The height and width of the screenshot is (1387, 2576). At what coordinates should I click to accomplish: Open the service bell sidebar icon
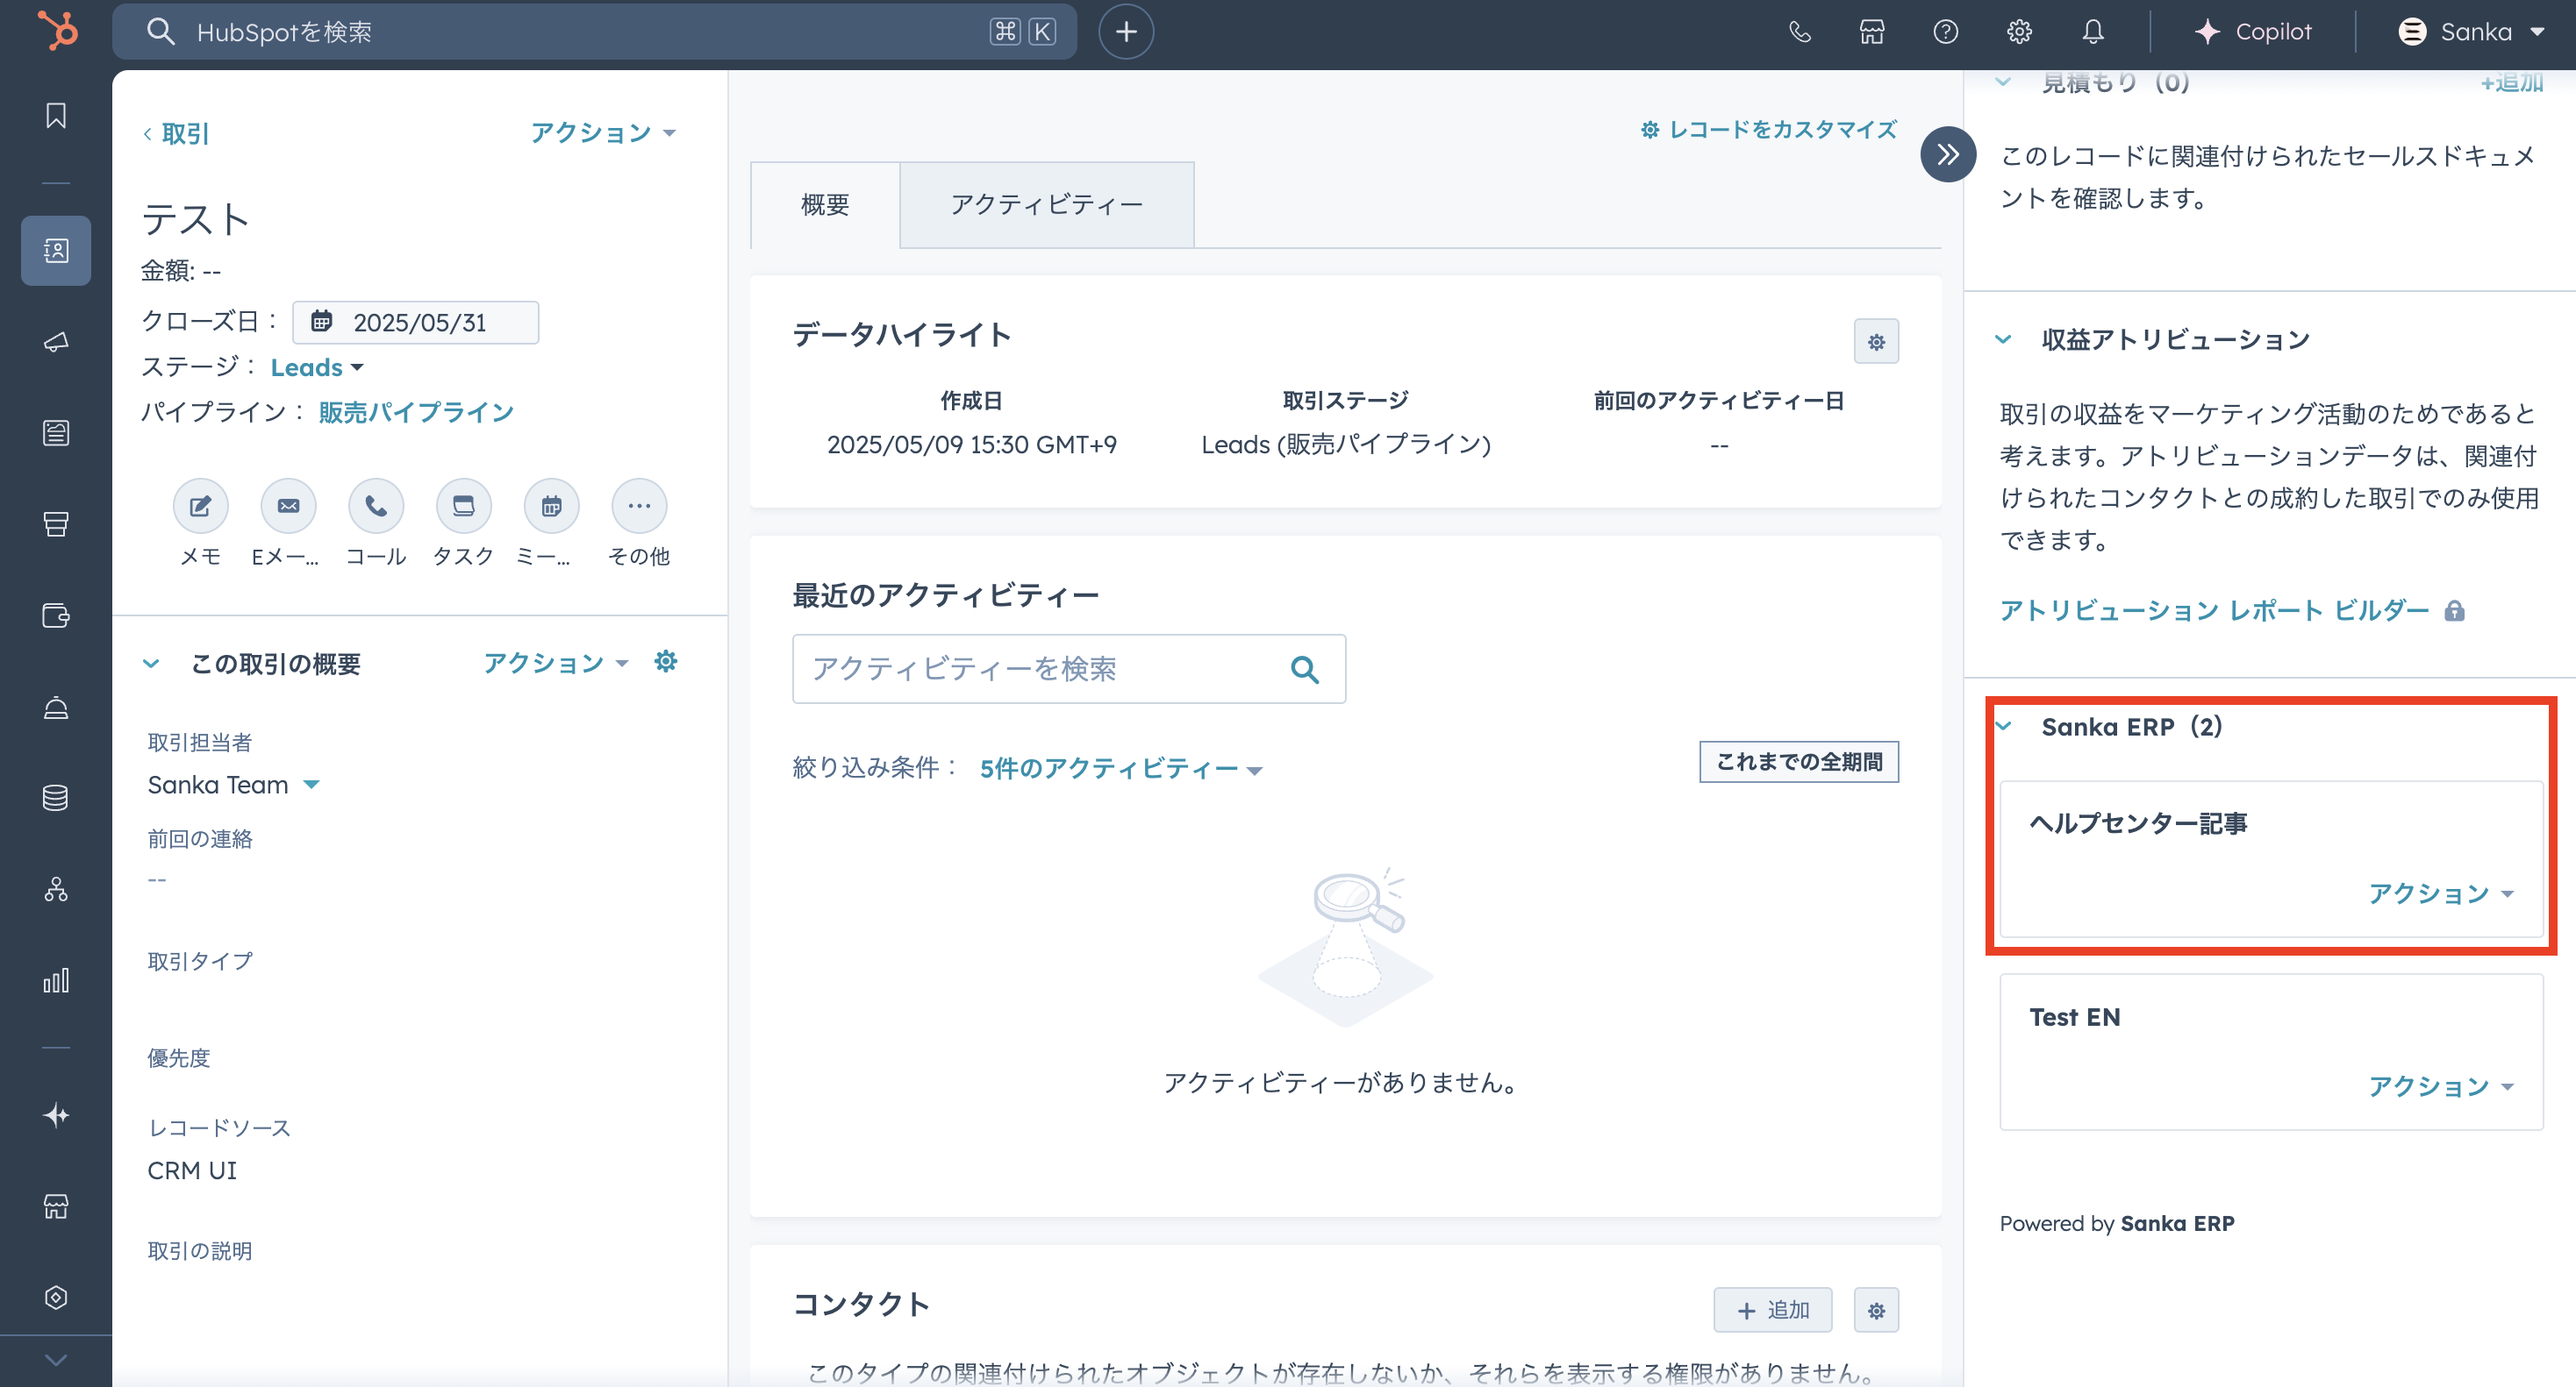[56, 707]
